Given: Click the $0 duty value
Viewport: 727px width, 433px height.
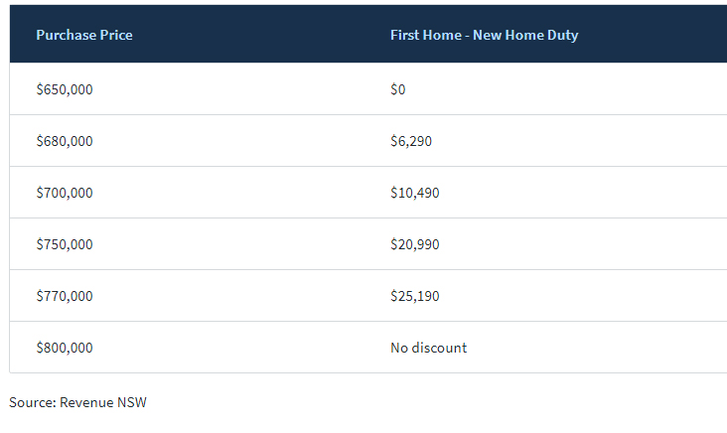Looking at the screenshot, I should pos(398,89).
